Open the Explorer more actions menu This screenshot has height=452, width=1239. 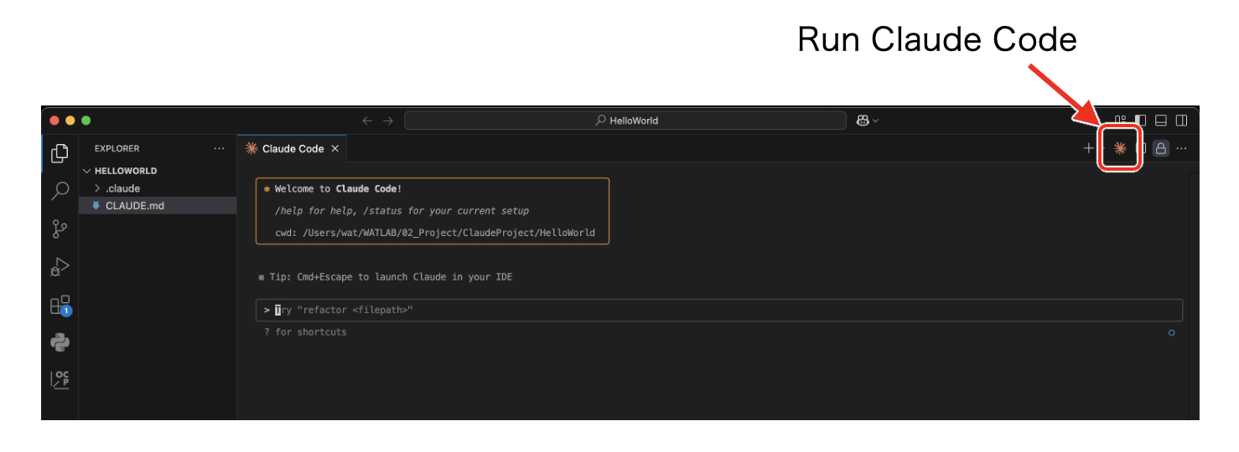point(219,149)
